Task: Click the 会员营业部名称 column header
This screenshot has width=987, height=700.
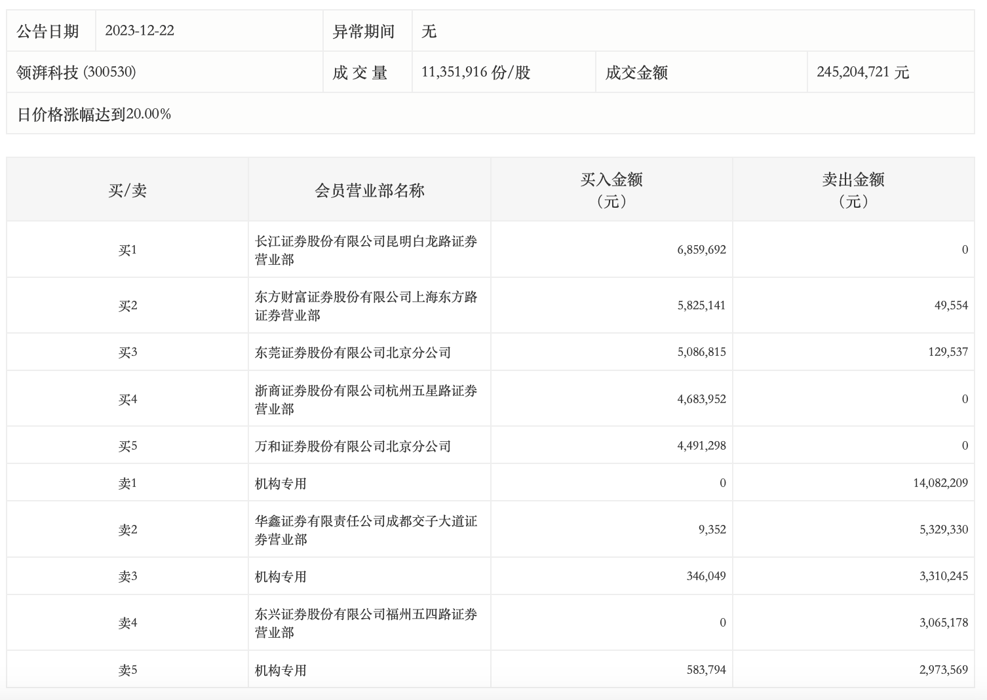Action: click(369, 189)
